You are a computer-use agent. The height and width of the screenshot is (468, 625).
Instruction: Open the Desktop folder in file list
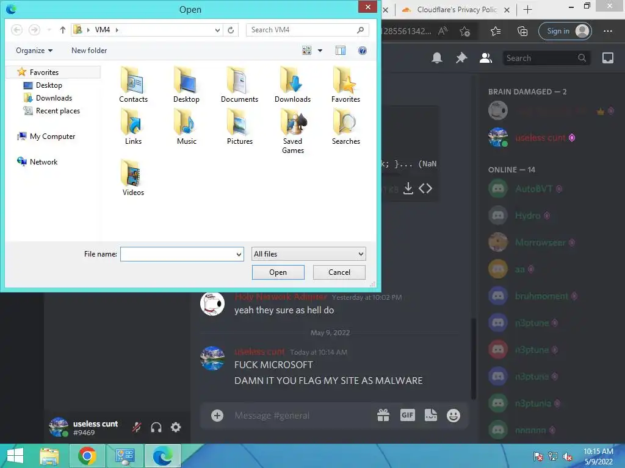tap(186, 85)
